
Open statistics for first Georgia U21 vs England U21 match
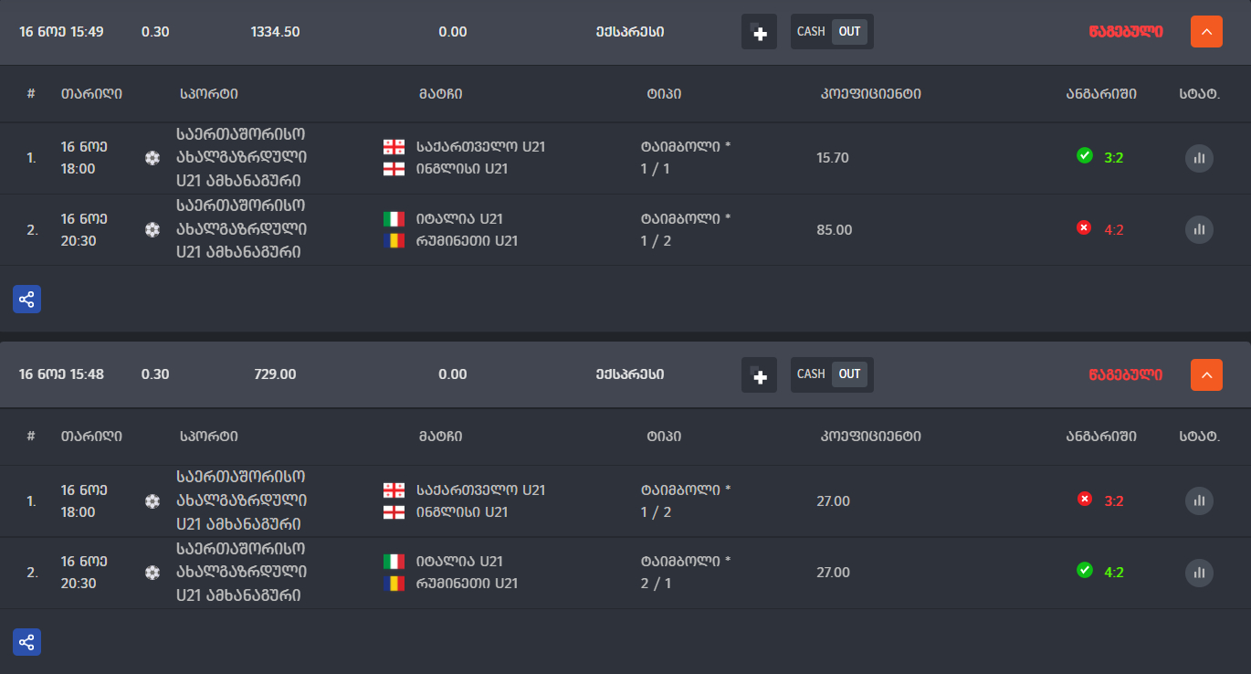(x=1199, y=158)
